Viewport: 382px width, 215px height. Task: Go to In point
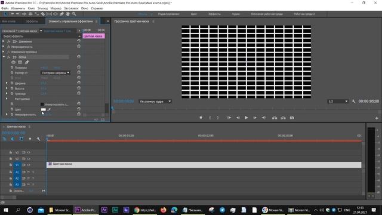pos(229,118)
